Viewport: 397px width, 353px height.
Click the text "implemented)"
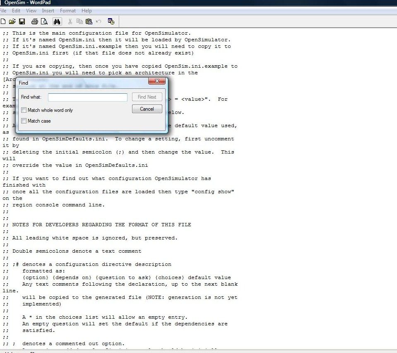coord(42,304)
